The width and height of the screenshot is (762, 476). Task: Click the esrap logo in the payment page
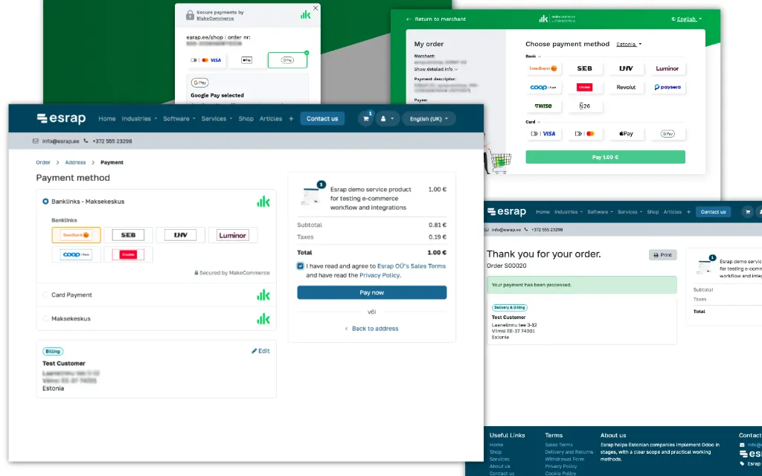tap(61, 118)
